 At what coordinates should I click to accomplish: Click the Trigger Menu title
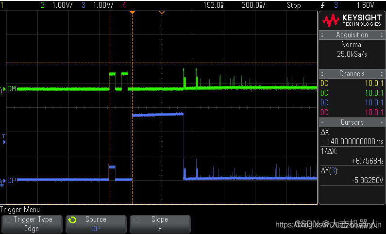20,210
